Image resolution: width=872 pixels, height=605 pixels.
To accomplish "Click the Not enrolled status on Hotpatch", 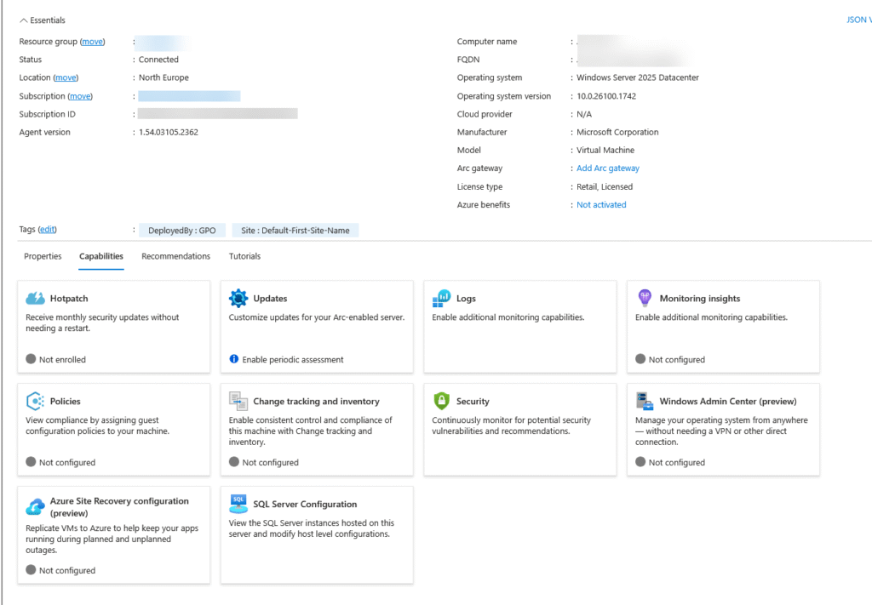I will point(62,359).
